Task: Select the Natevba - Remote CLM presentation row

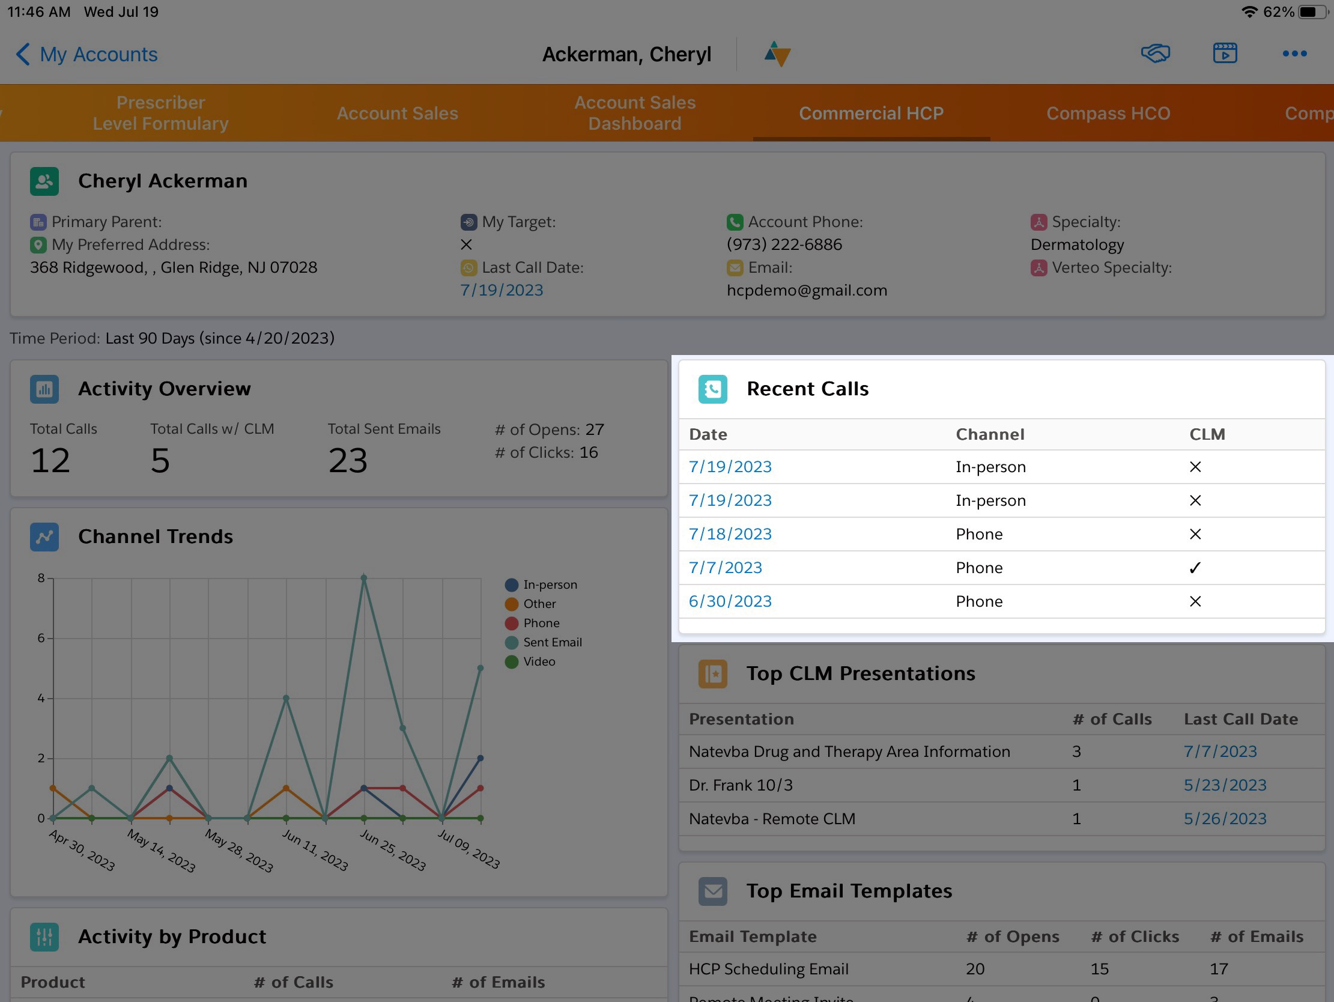Action: click(772, 819)
